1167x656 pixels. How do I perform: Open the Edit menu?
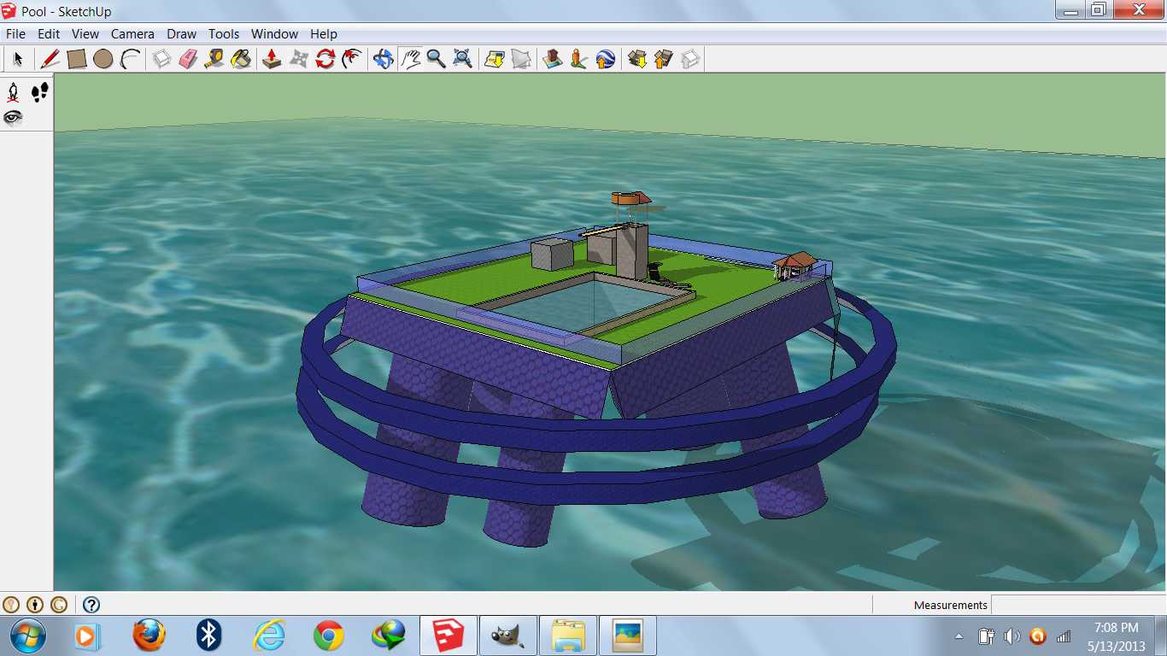[x=49, y=34]
